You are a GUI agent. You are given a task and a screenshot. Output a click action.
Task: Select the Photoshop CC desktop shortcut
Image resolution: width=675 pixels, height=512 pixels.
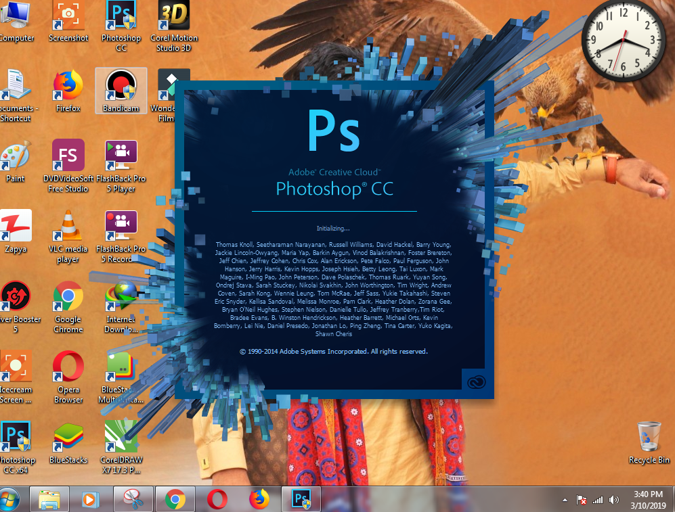121,26
